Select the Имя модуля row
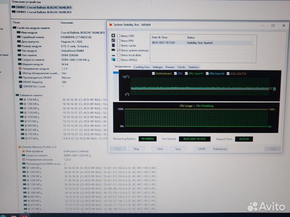The image size is (290, 217). 61,33
